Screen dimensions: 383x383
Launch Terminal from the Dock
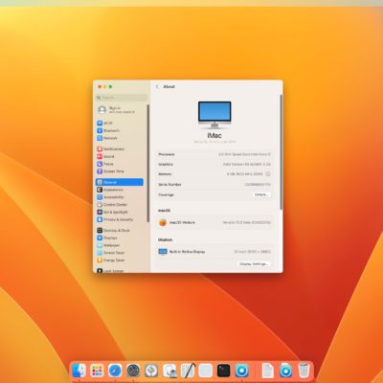click(x=224, y=371)
